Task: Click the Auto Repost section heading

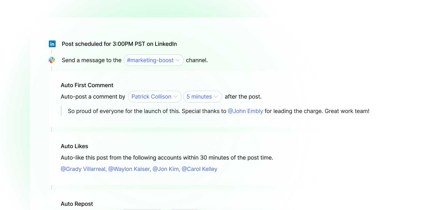Action: [77, 204]
